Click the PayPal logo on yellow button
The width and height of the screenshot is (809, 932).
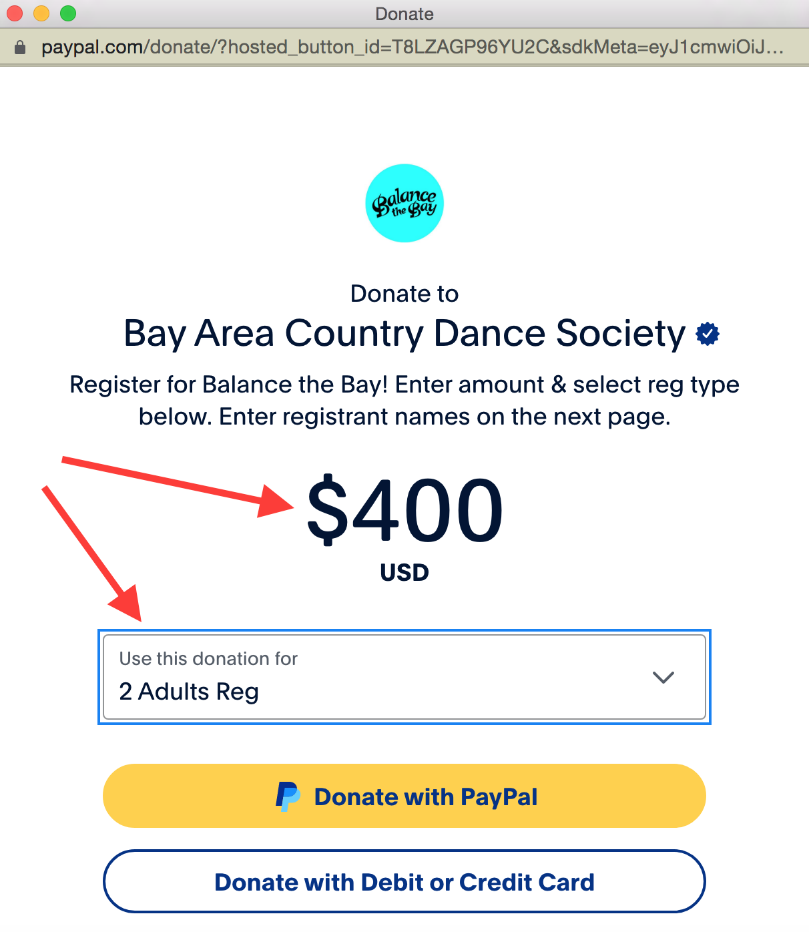pos(288,796)
